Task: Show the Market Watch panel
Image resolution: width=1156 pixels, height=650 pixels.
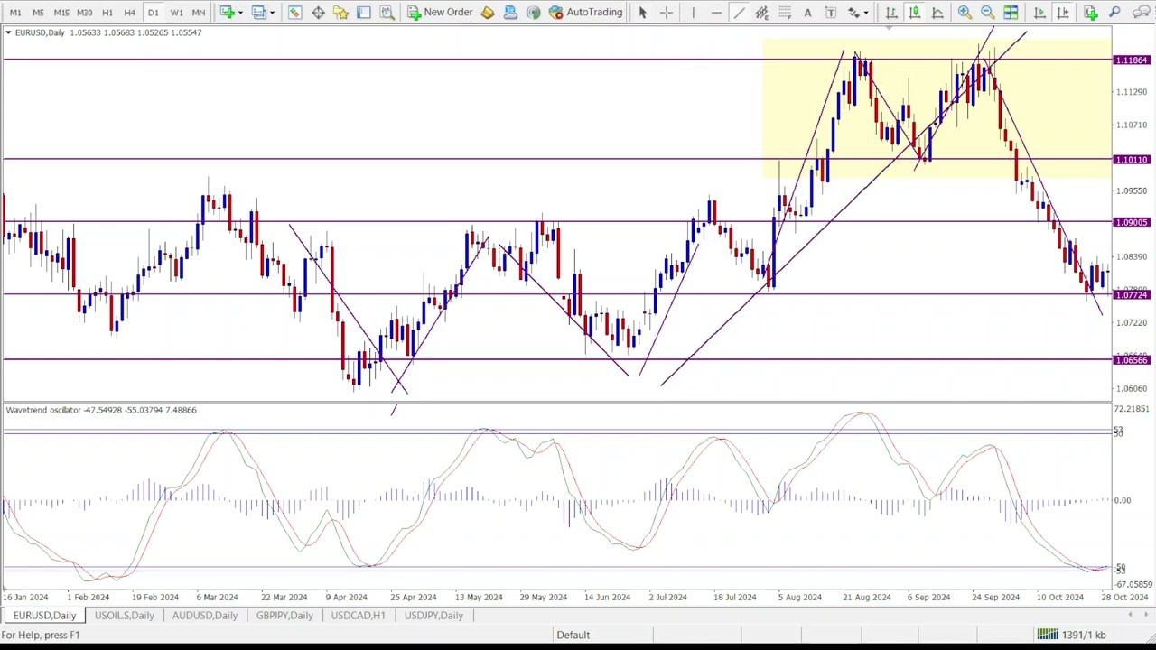Action: (295, 12)
